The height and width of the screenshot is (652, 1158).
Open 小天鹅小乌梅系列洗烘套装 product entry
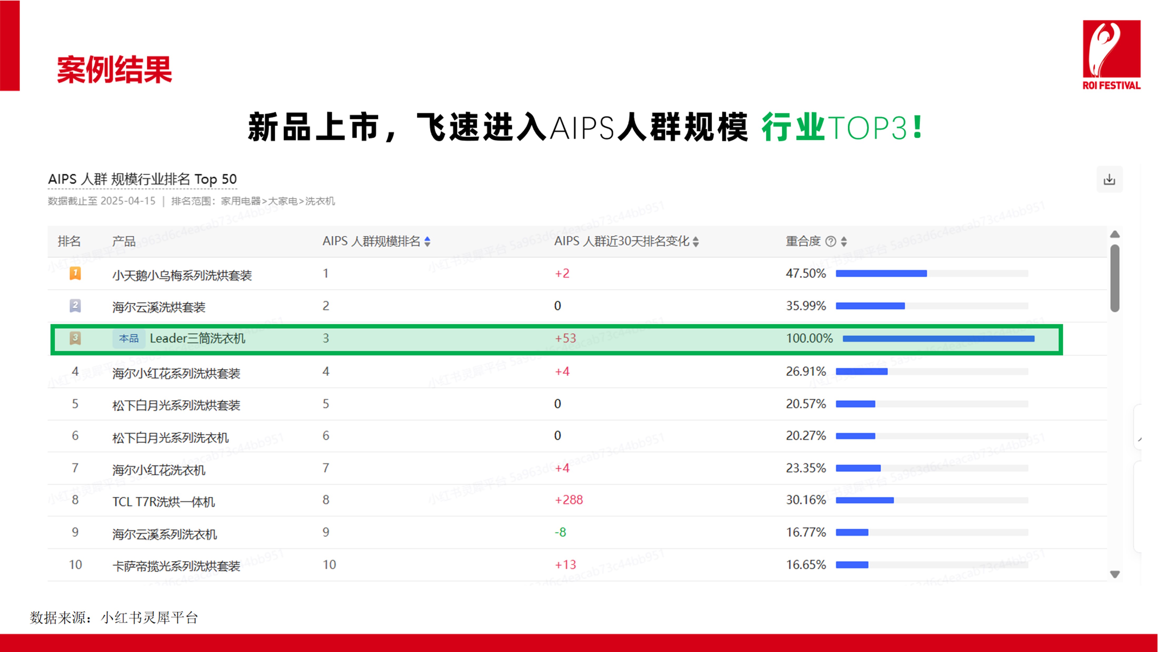tap(182, 275)
